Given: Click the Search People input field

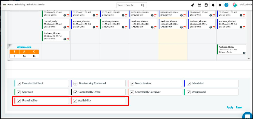Looking at the screenshot, I should [129, 5].
